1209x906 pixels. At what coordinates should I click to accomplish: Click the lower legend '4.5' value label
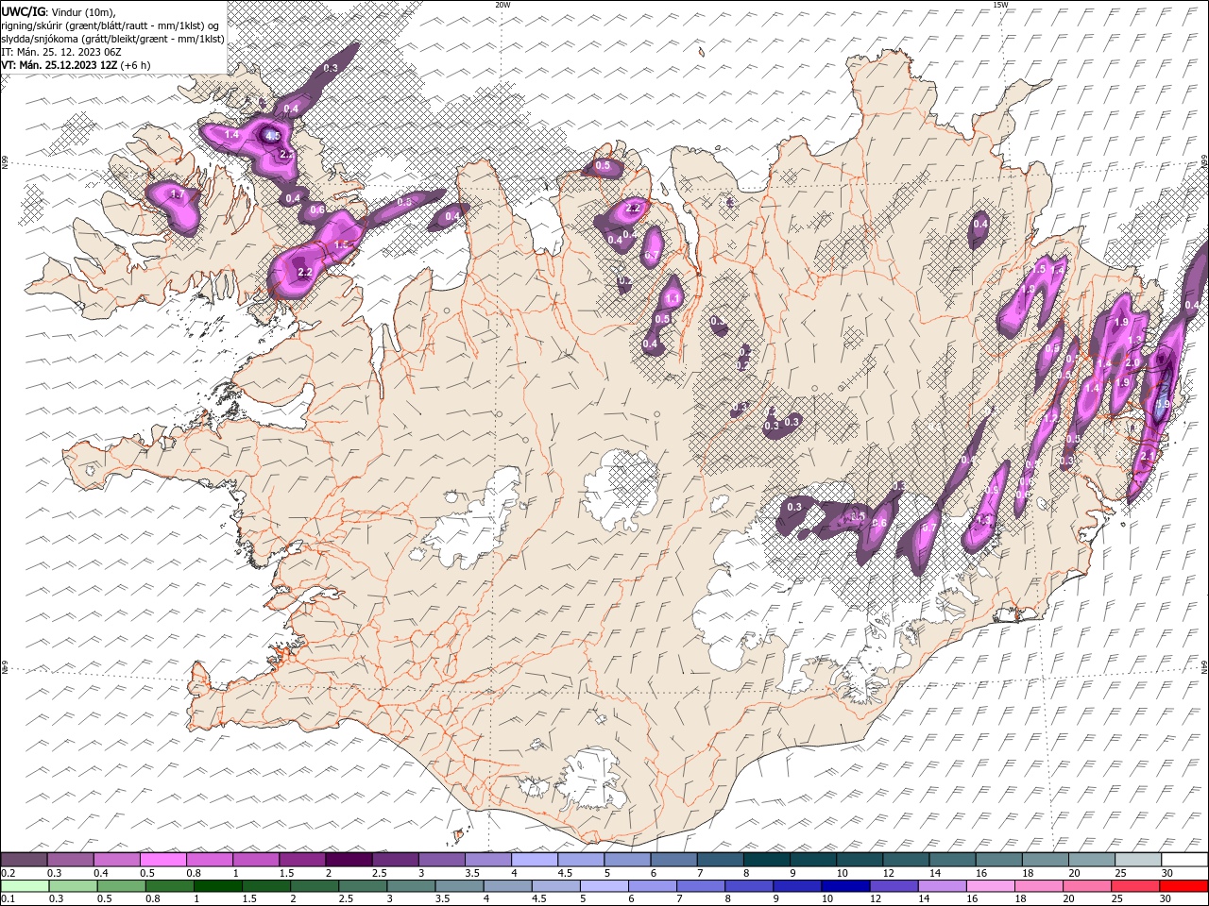coord(539,899)
